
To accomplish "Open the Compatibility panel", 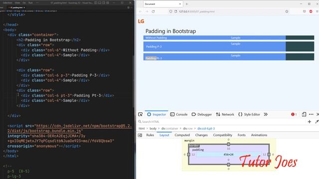I will coord(223,135).
